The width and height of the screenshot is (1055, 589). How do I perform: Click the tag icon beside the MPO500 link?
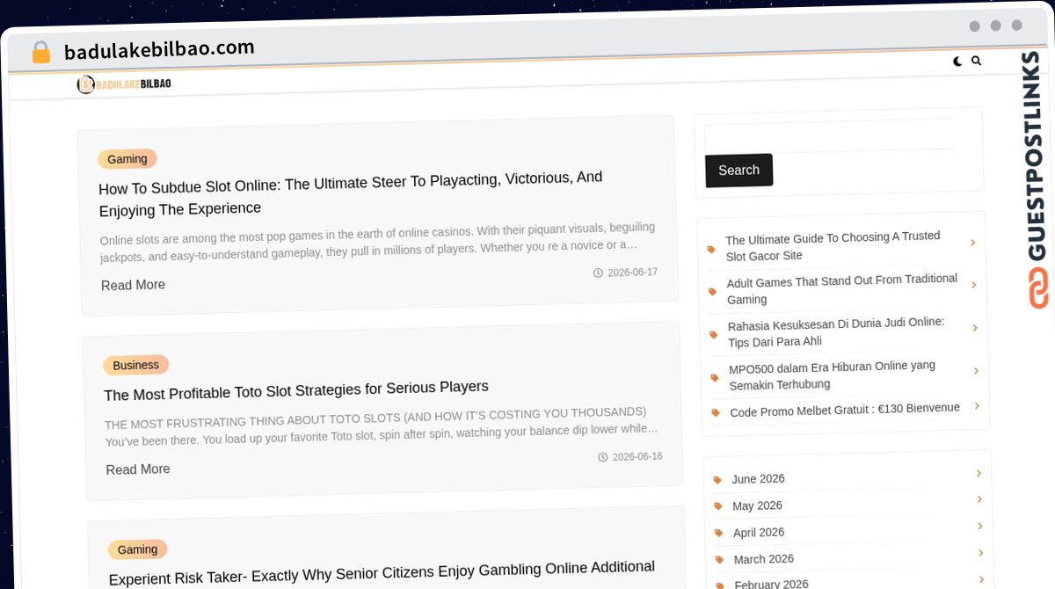(715, 378)
